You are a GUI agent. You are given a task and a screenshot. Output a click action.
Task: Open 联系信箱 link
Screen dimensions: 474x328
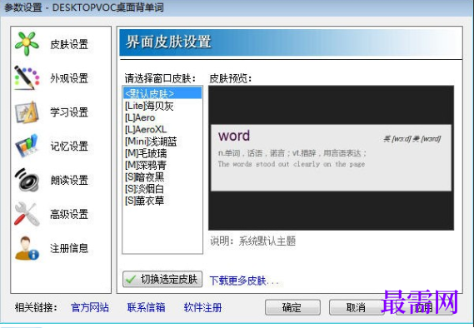pos(147,307)
